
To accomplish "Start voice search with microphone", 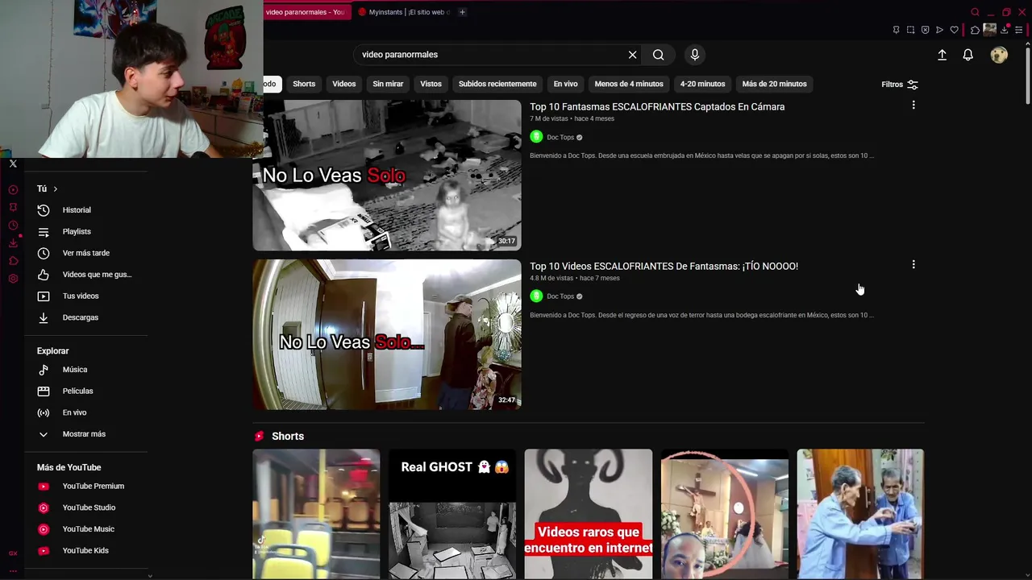I will coord(695,55).
